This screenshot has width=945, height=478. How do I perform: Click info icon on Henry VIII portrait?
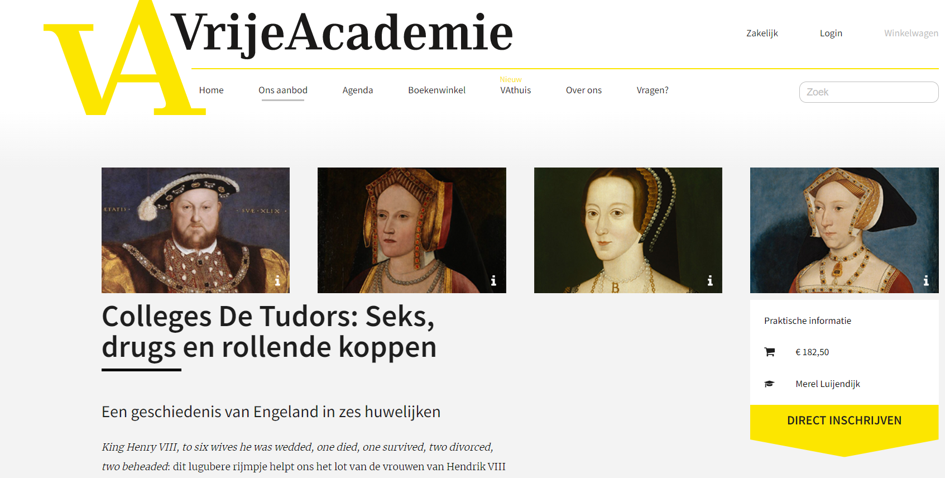click(277, 280)
